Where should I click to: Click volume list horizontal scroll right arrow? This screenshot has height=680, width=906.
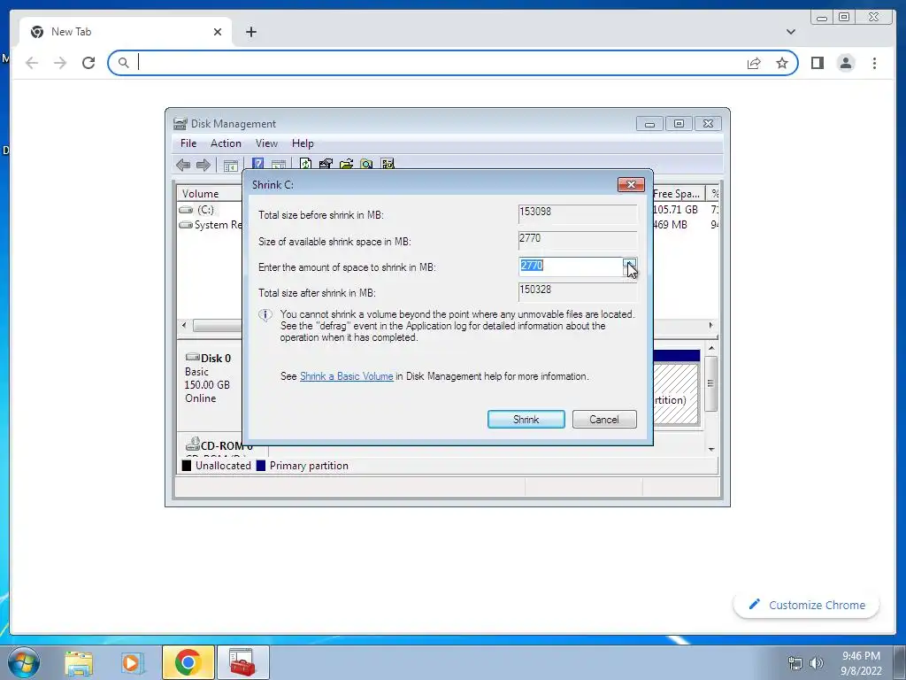tap(710, 326)
